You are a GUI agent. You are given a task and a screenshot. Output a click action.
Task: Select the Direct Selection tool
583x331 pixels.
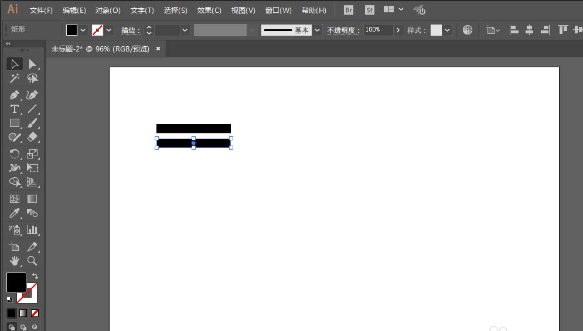(33, 64)
